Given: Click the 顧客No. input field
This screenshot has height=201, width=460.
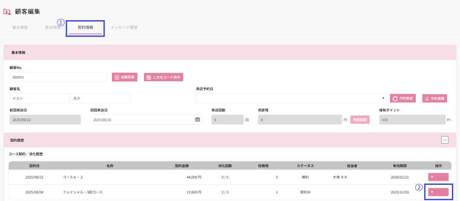Looking at the screenshot, I should [x=57, y=77].
